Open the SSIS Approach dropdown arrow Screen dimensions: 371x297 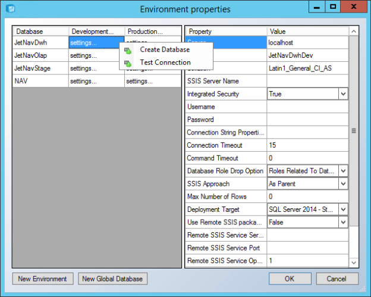[343, 183]
